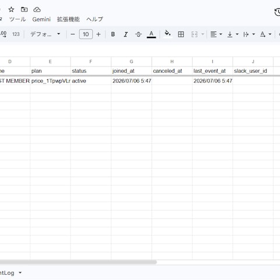Select the plan header cell
The height and width of the screenshot is (280, 280).
pos(50,71)
